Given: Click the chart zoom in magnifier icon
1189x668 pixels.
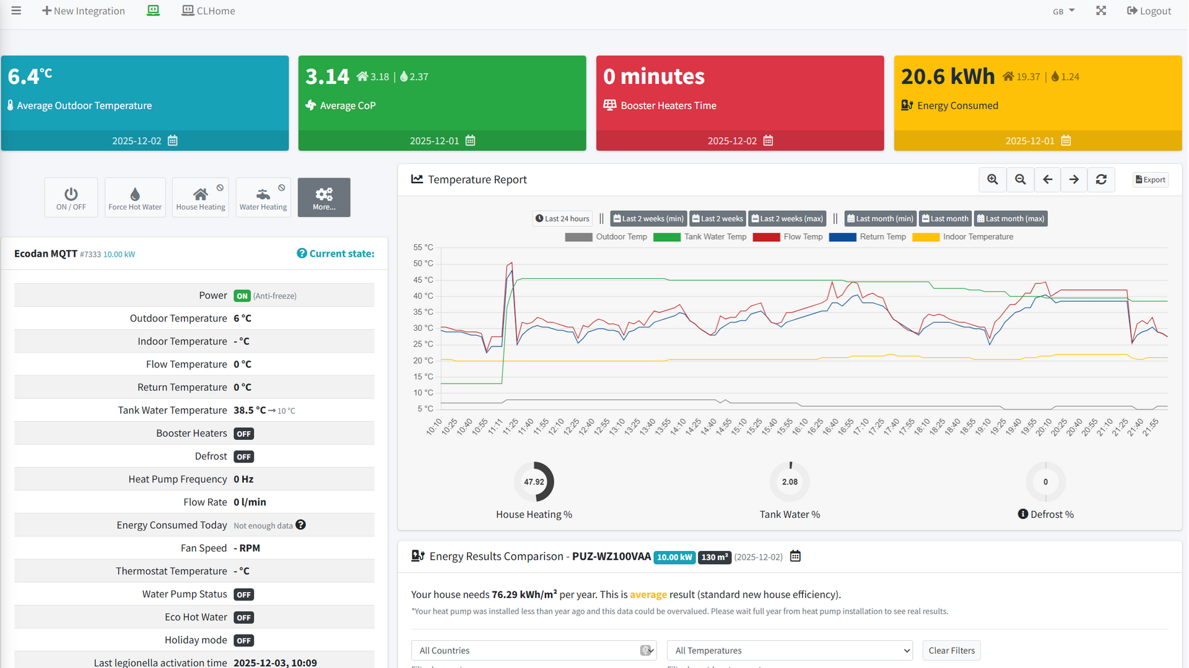Looking at the screenshot, I should coord(992,179).
